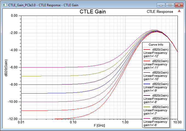Screen dimensions: 186x131
Task: Click the red line swatch for gain1='-12'
Action: pos(147,50)
